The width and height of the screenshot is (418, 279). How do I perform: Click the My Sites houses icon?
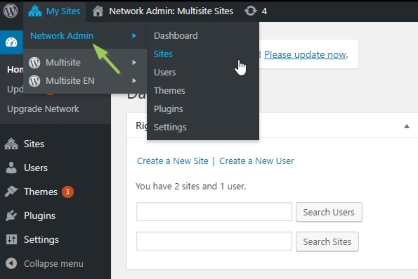[35, 11]
